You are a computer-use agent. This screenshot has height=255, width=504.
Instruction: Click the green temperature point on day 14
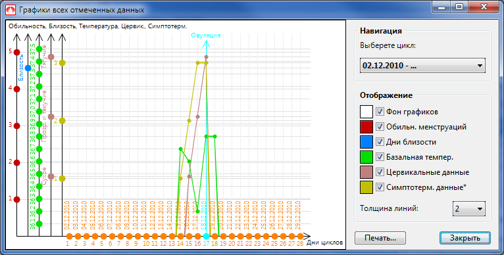click(181, 149)
